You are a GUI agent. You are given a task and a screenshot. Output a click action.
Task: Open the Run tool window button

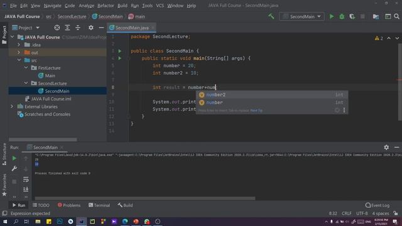click(19, 205)
